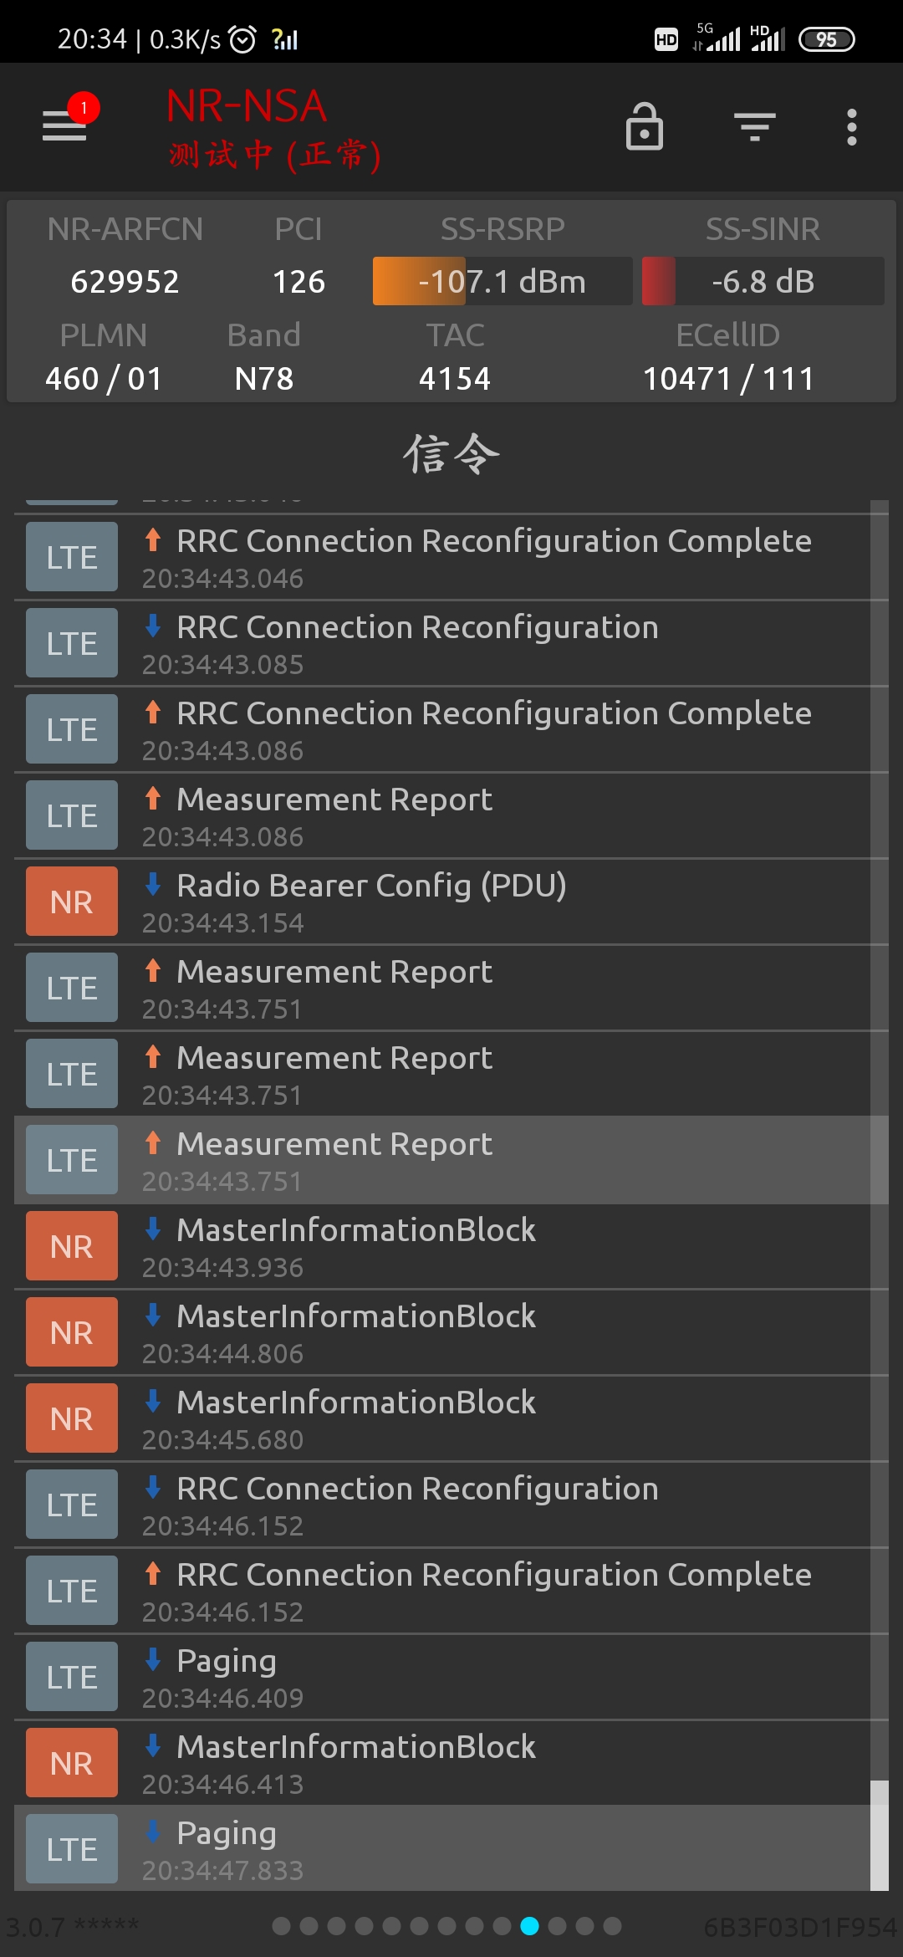Click the signaling list scrollbar thumb
The height and width of the screenshot is (1957, 903).
coord(879,1835)
